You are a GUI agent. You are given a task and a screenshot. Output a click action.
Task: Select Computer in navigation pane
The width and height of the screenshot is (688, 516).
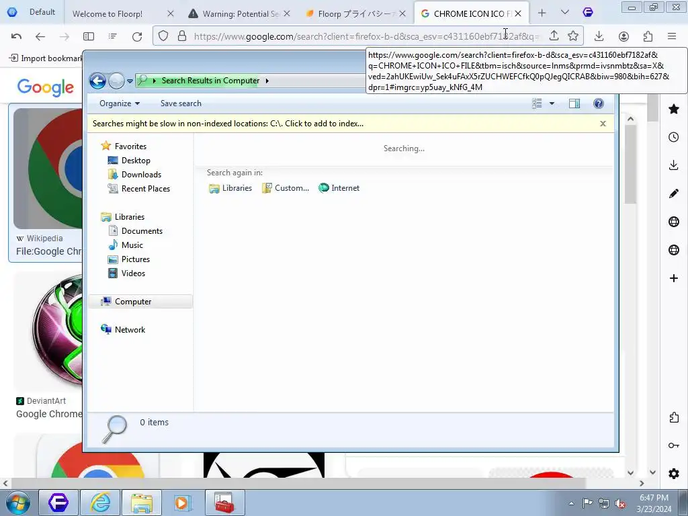pyautogui.click(x=140, y=302)
